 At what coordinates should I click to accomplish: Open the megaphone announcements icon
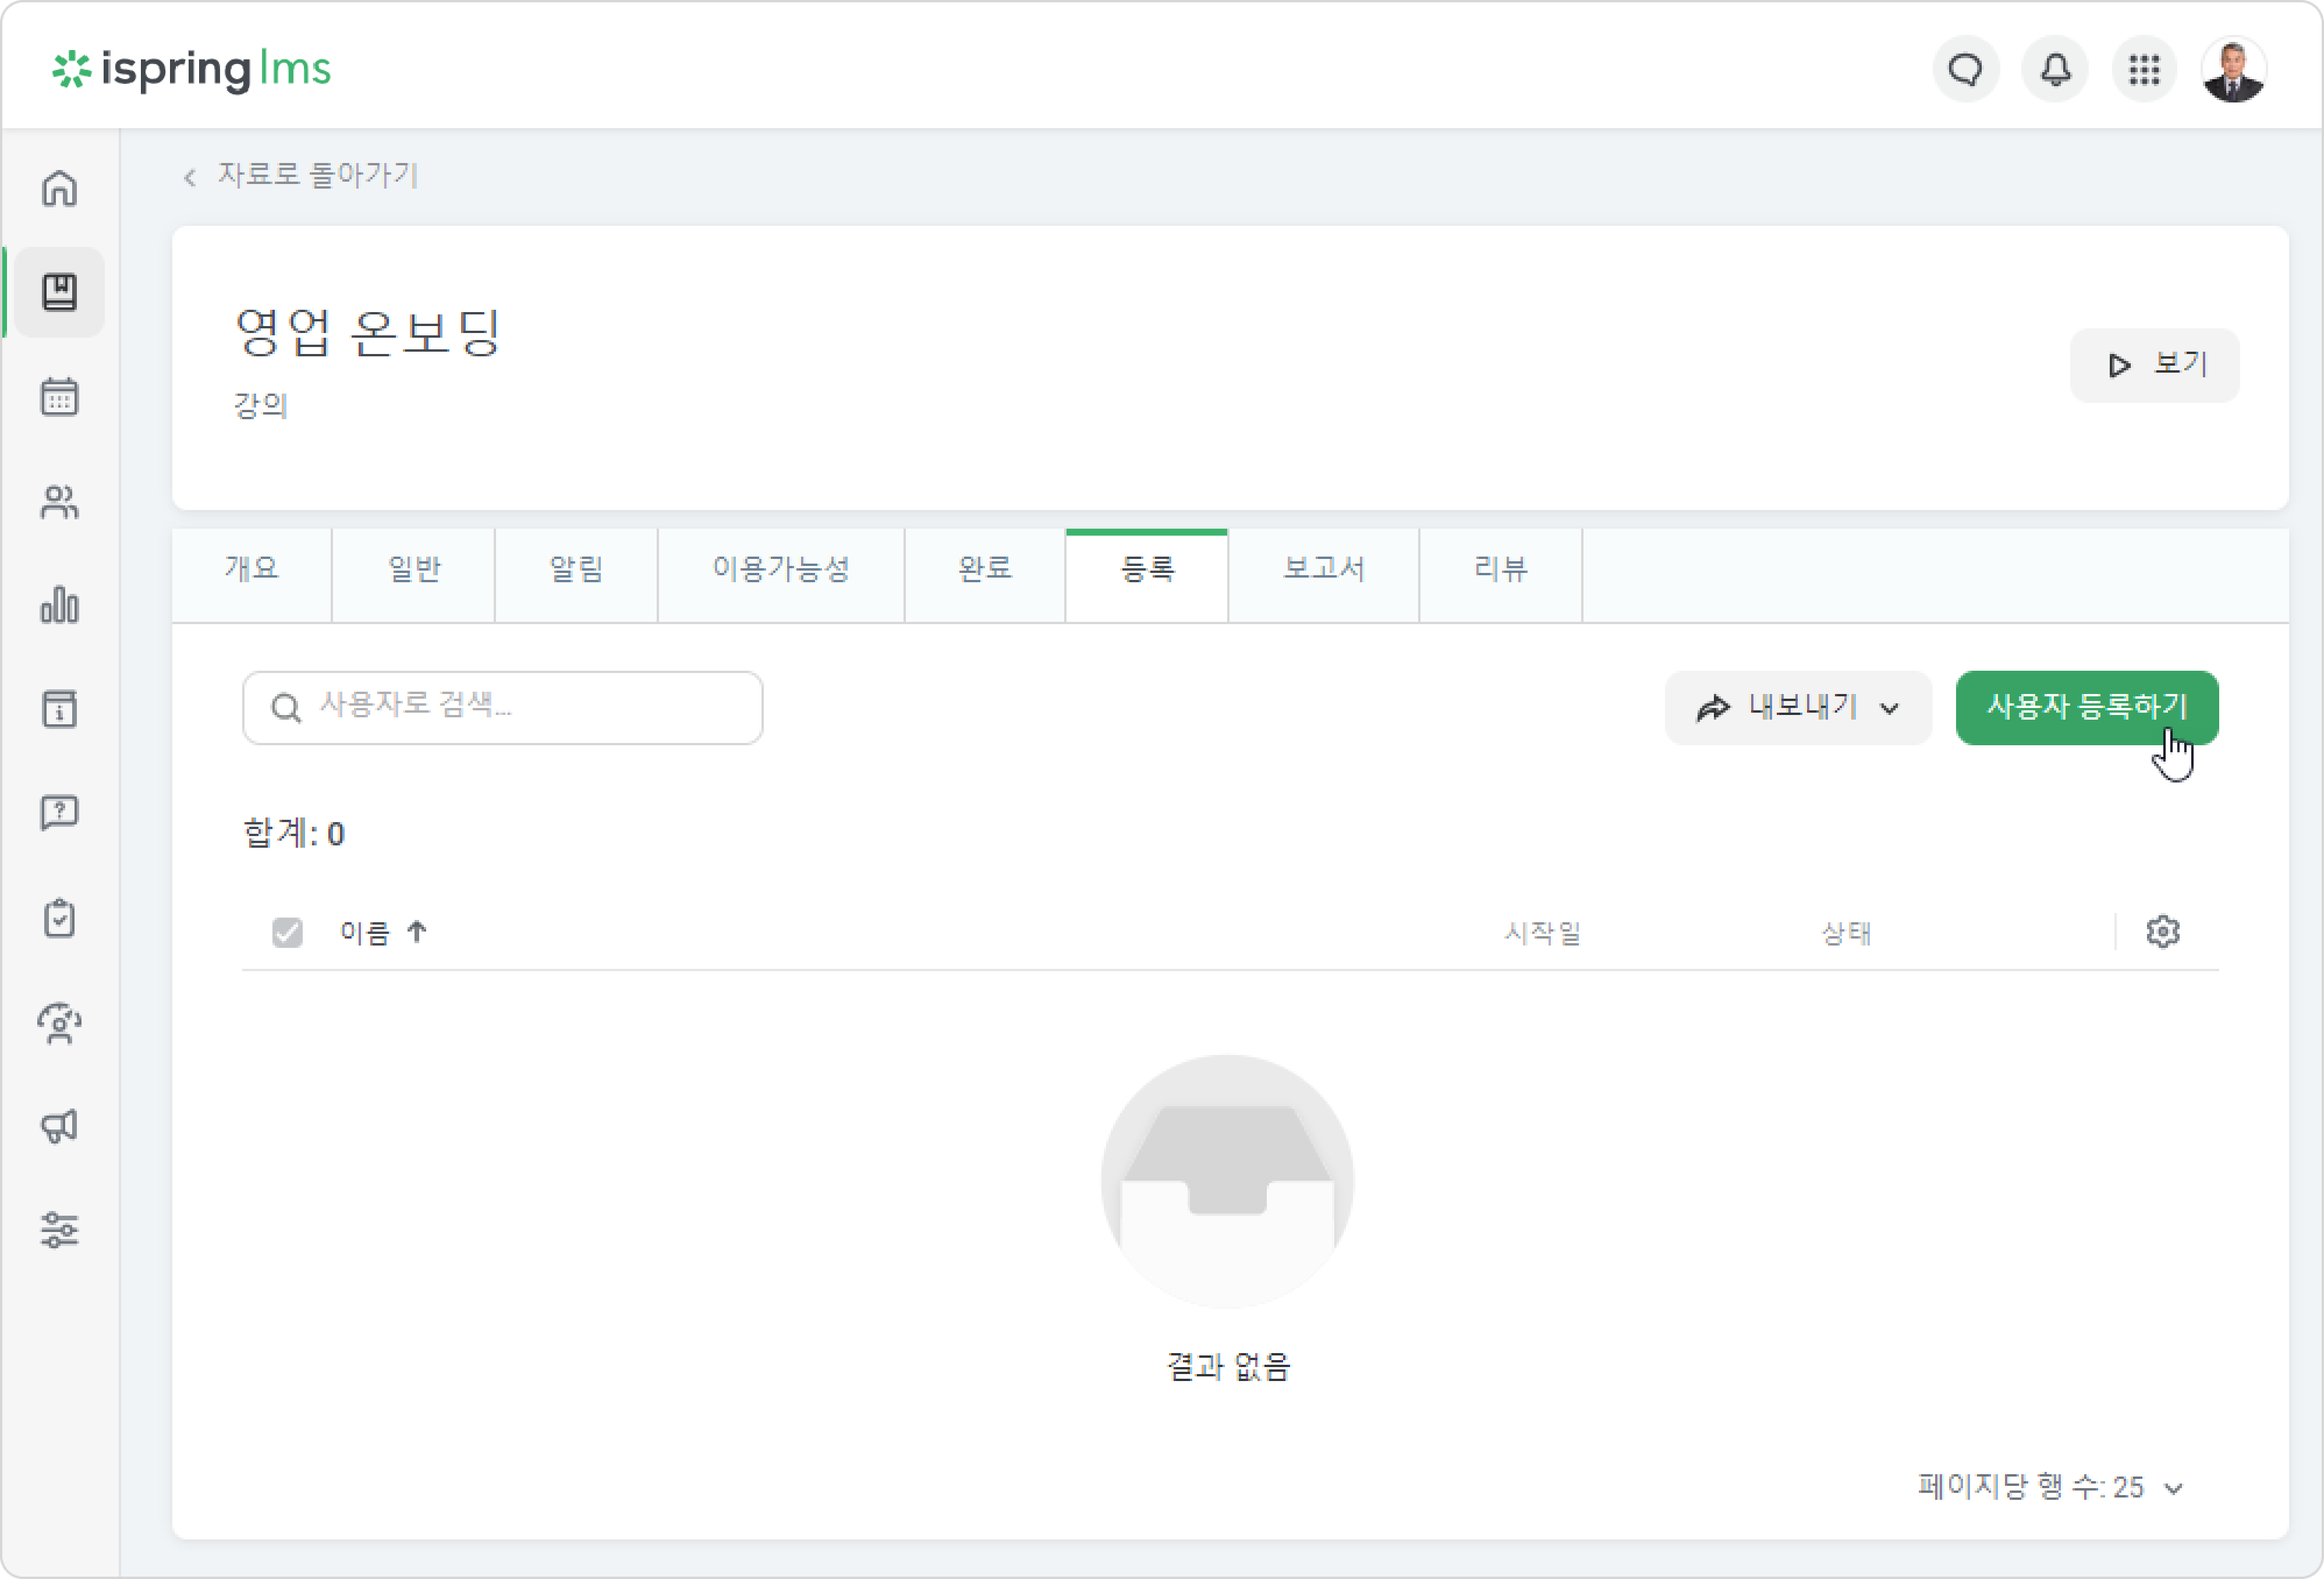(60, 1126)
